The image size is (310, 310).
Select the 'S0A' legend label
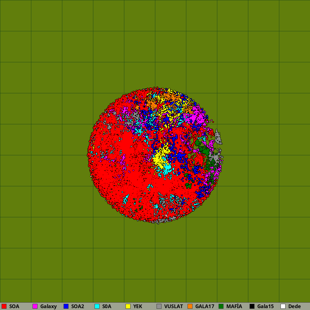(107, 307)
